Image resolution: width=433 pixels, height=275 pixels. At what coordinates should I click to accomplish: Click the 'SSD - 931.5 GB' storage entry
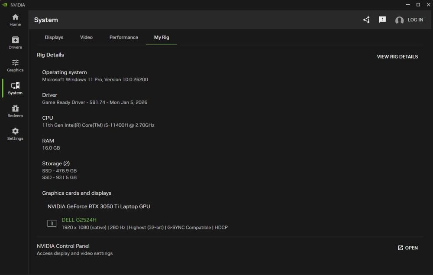(59, 177)
